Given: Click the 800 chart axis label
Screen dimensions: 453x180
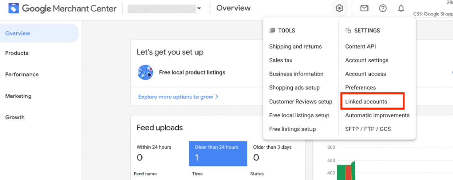Looking at the screenshot, I should point(331,147).
